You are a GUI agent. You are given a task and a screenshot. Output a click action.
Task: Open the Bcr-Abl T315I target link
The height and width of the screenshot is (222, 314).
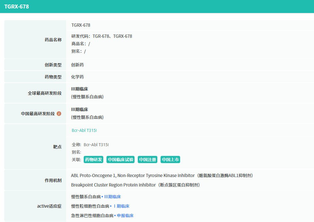tap(84, 131)
